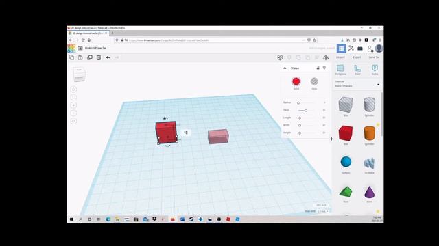Bookmark this page with the star
Screen dimensions: 439x246
[x=314, y=40]
